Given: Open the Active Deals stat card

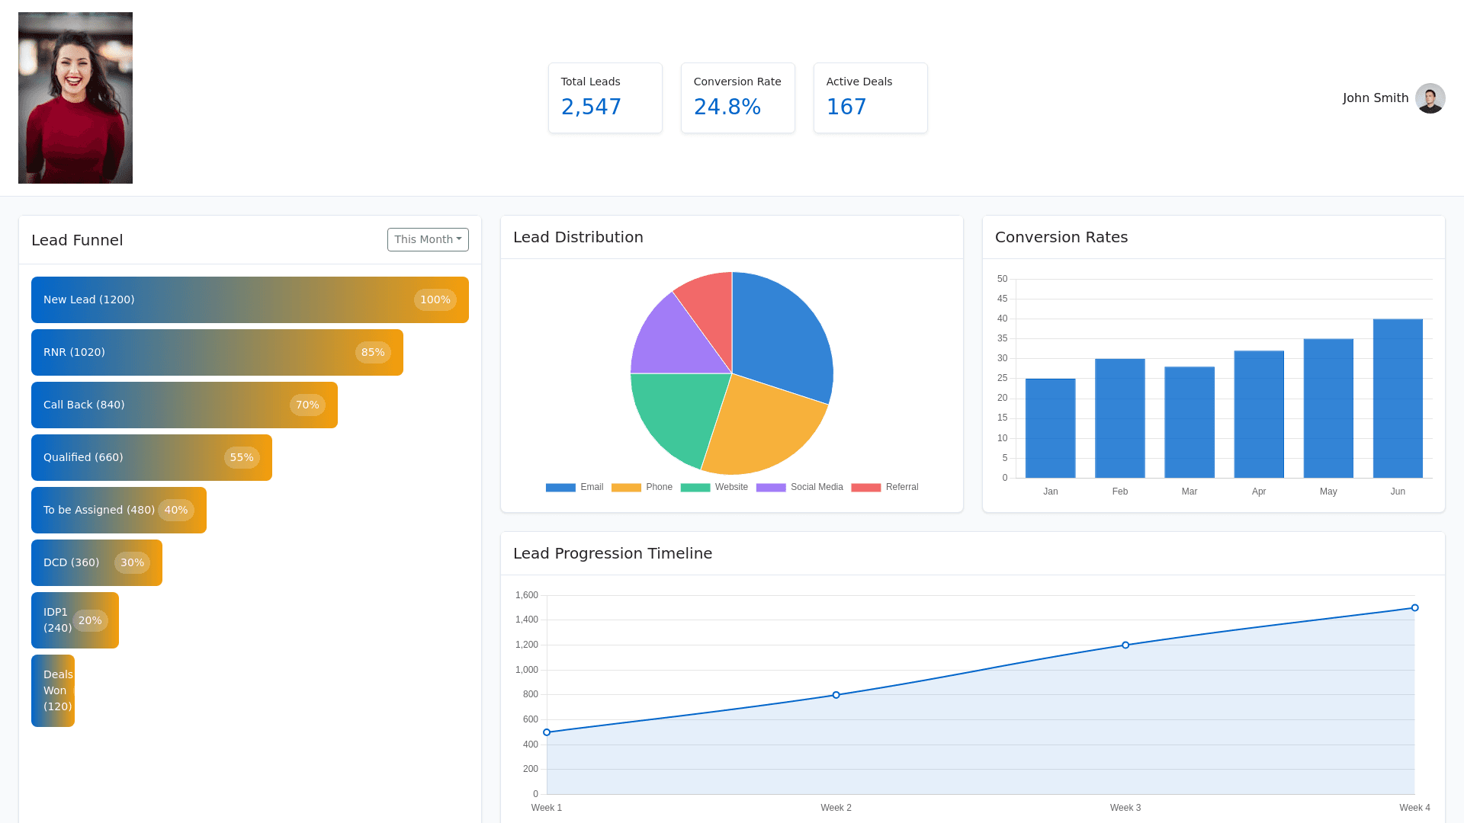Looking at the screenshot, I should pos(870,98).
